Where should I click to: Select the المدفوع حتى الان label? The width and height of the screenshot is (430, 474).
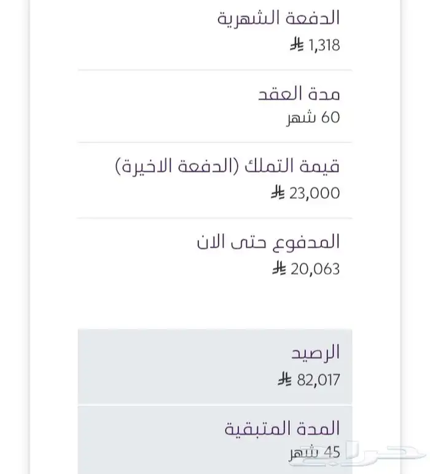pyautogui.click(x=268, y=242)
